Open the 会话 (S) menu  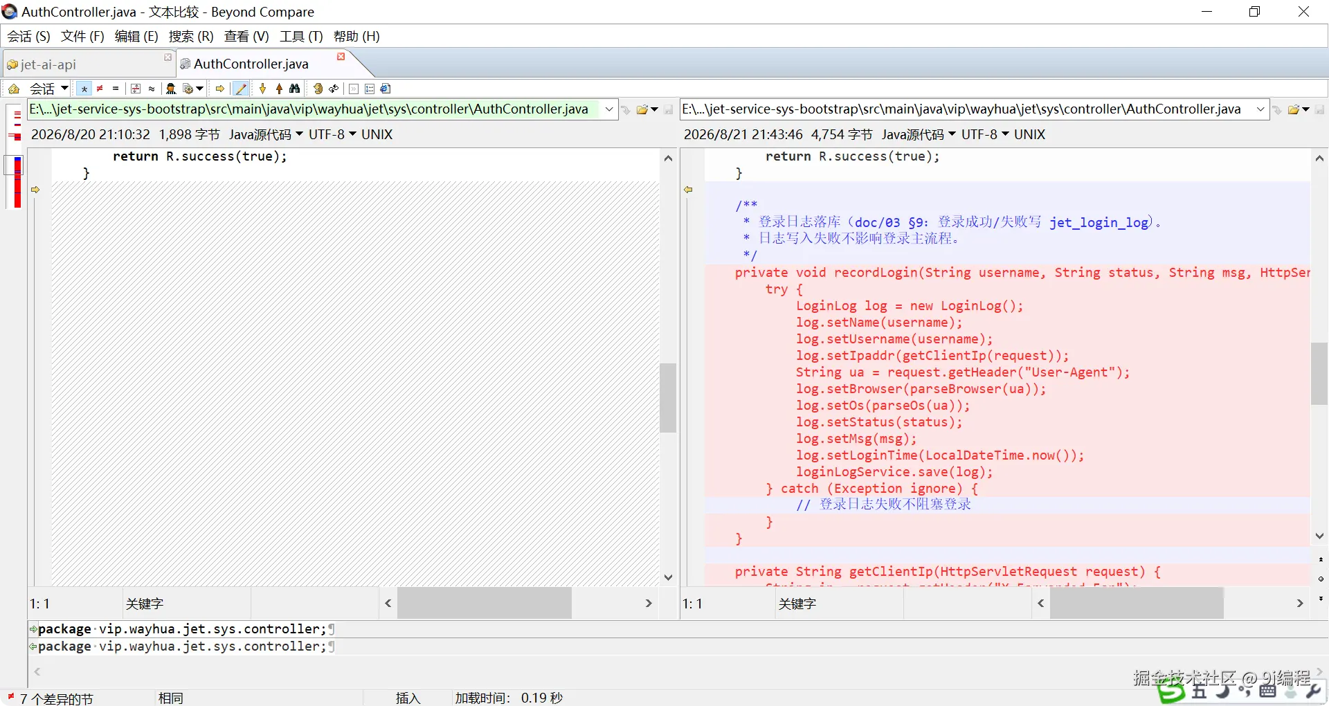tap(29, 36)
